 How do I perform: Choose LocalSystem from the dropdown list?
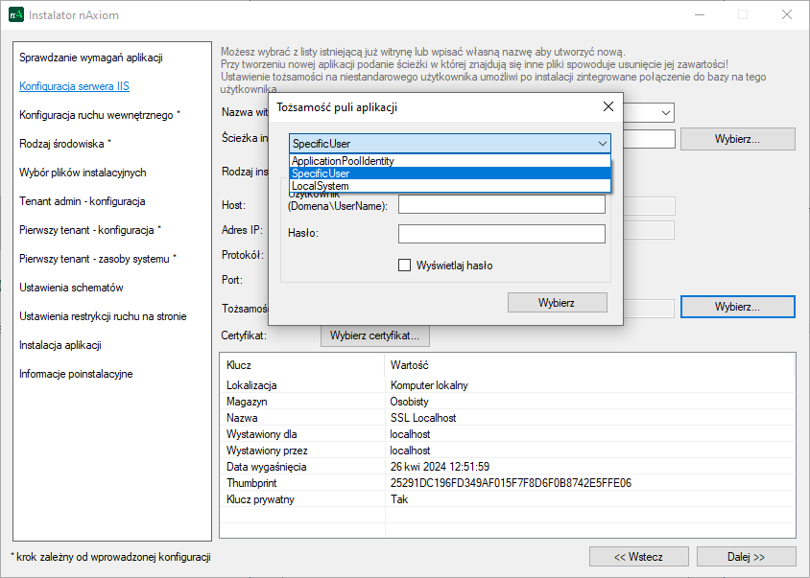pyautogui.click(x=450, y=186)
